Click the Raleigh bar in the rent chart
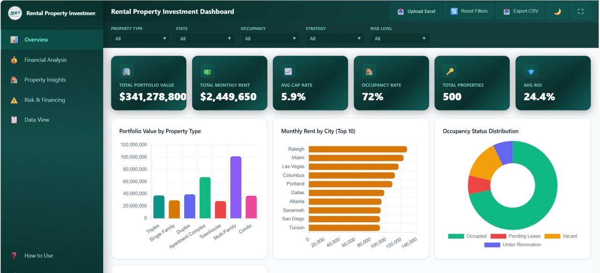 tap(356, 149)
